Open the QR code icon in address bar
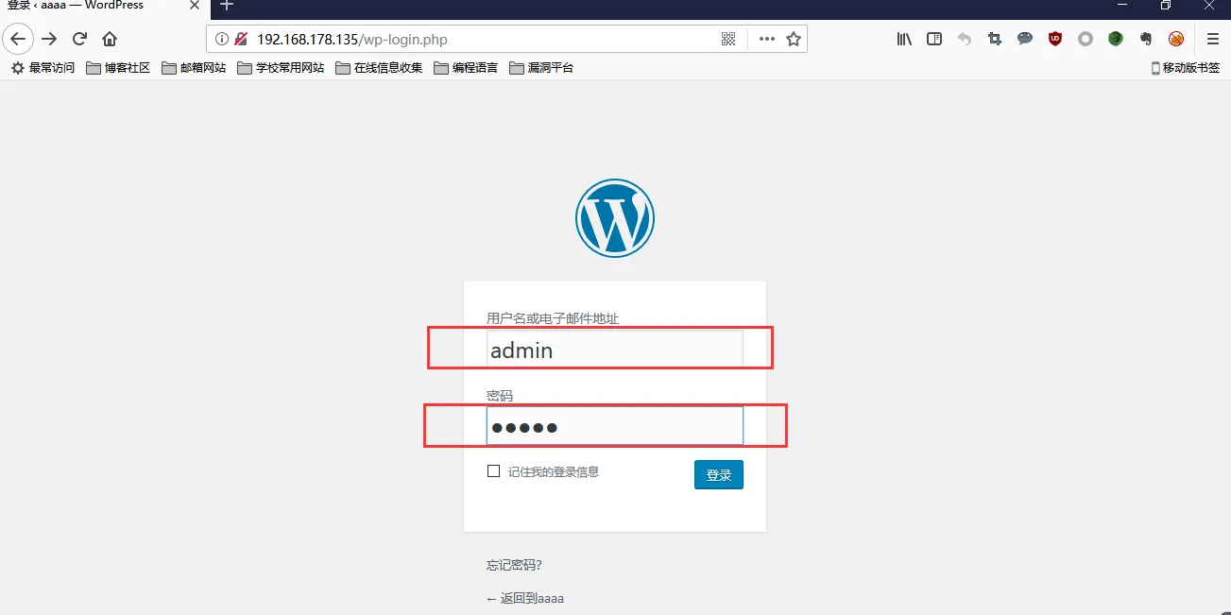This screenshot has width=1231, height=615. 728,39
